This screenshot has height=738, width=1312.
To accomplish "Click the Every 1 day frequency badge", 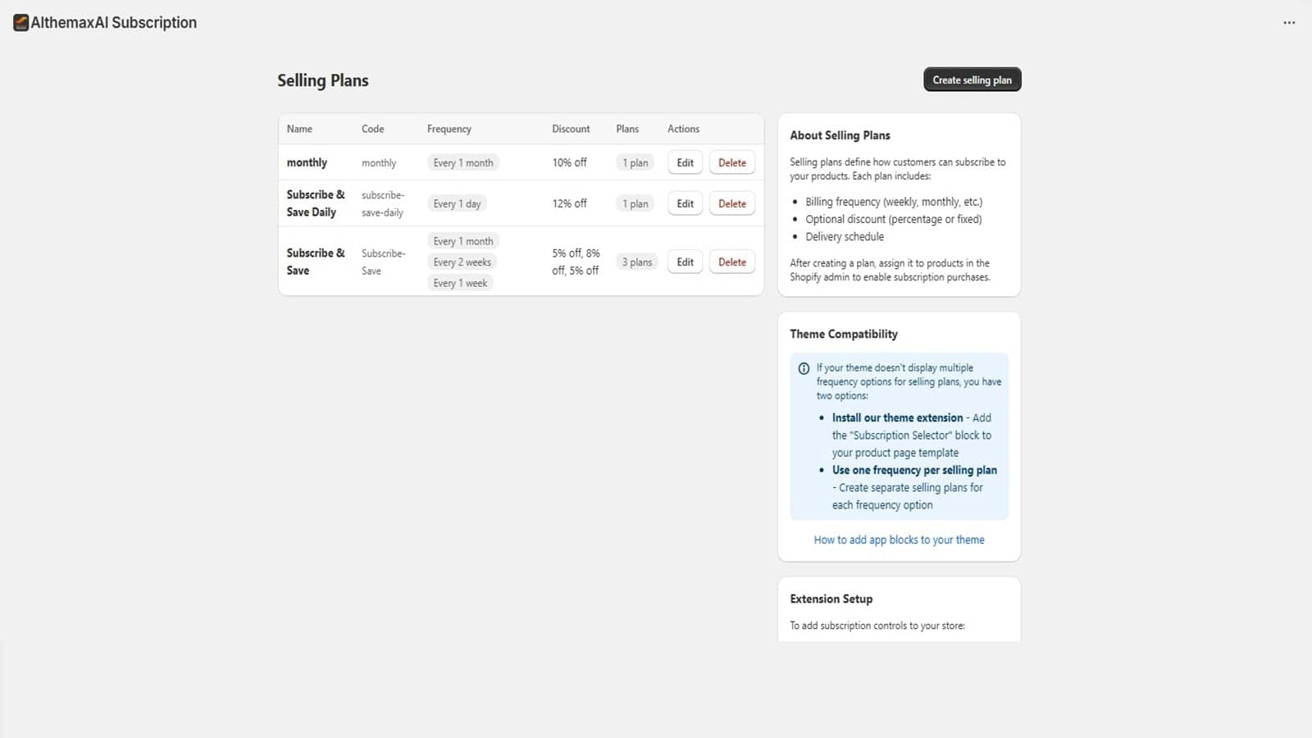I will 457,203.
